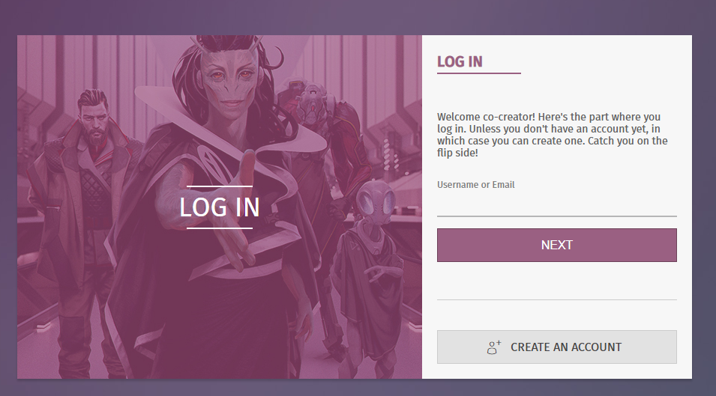Click the purple LOG IN heading in form panel
716x396 pixels.
(460, 61)
